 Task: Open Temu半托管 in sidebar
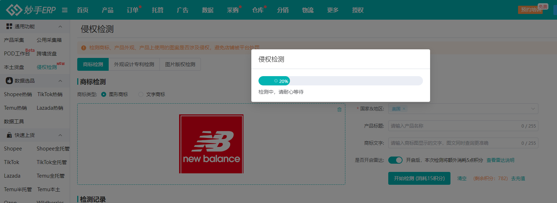coord(18,189)
